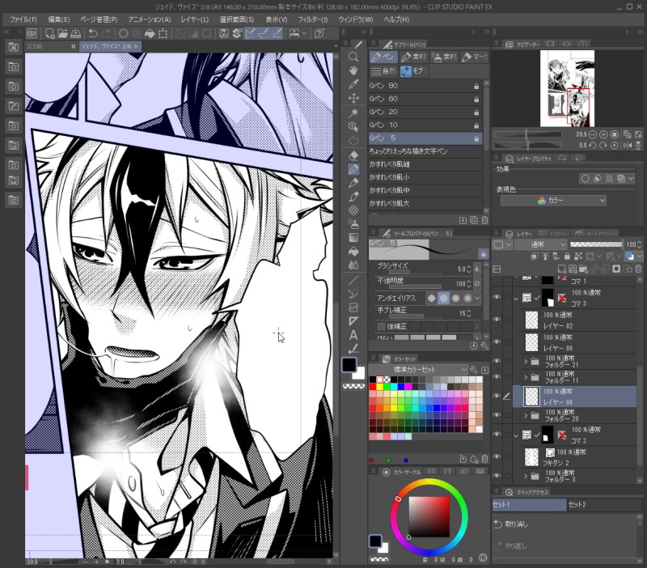Choose the straight line Figure tool

[x=353, y=280]
